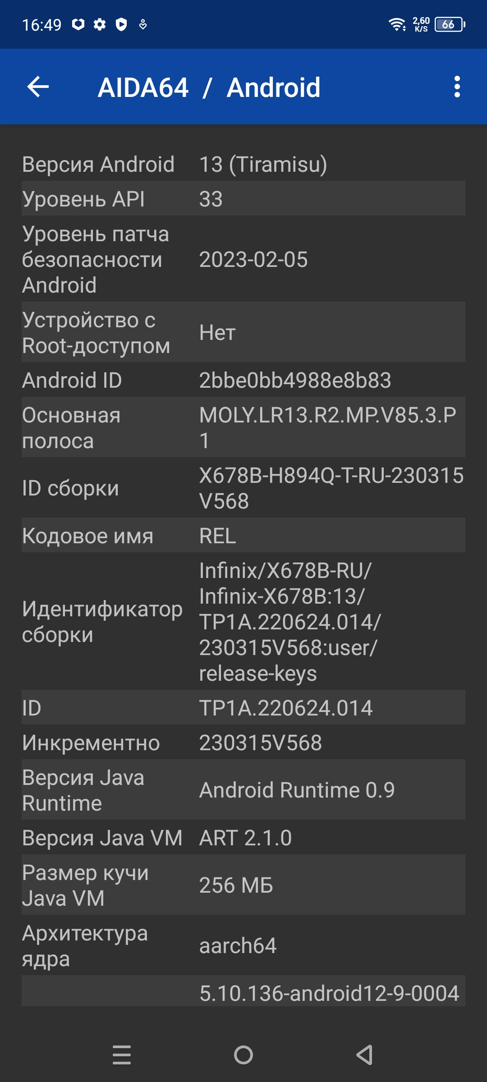Tap the Infinix build fingerprint value
The width and height of the screenshot is (487, 1082).
coord(290,622)
